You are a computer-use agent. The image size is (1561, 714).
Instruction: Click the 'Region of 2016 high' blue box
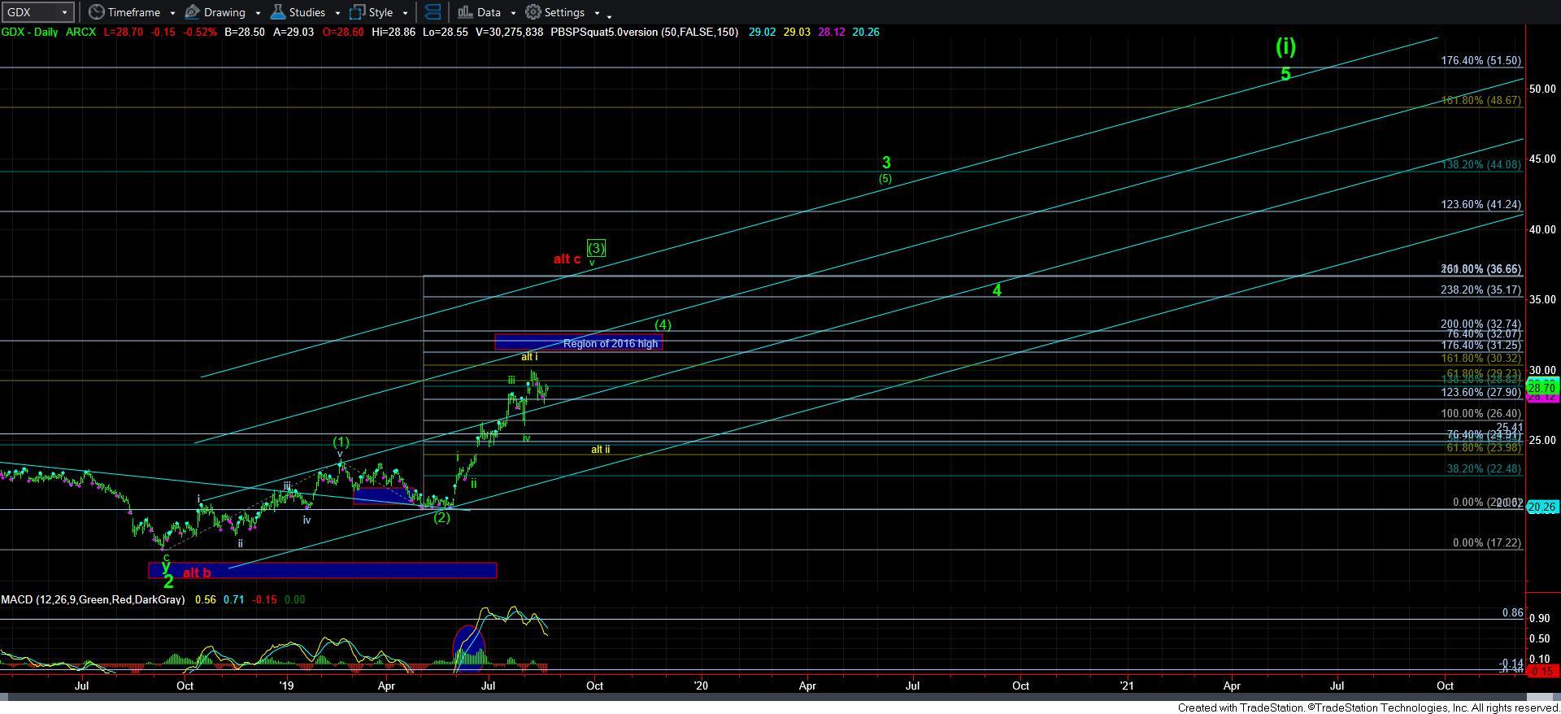click(578, 343)
